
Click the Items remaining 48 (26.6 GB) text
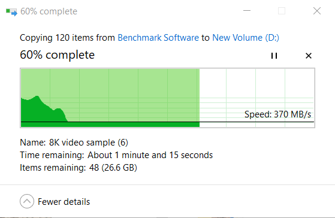coord(79,168)
